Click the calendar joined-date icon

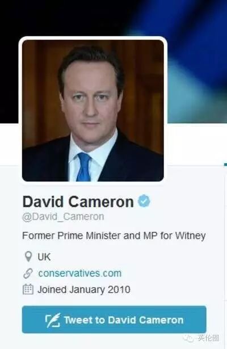28,289
